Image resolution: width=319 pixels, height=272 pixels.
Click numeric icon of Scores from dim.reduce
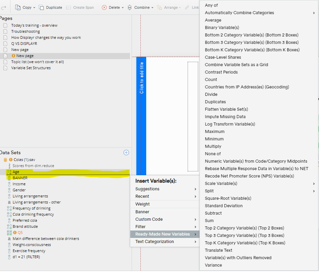[x=9, y=166]
